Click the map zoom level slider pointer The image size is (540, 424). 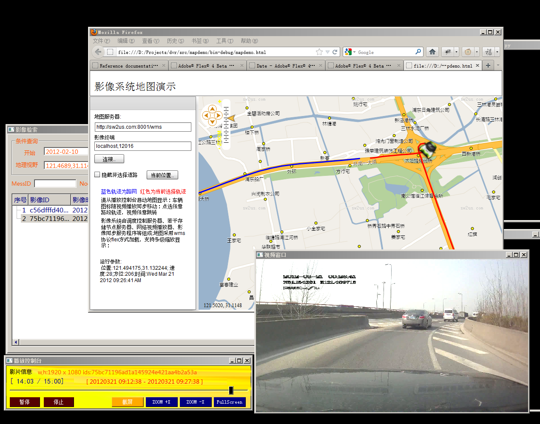(x=231, y=118)
